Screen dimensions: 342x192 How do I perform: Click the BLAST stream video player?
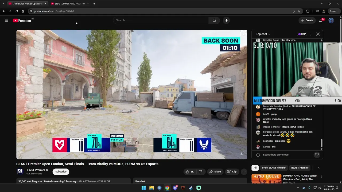(132, 94)
